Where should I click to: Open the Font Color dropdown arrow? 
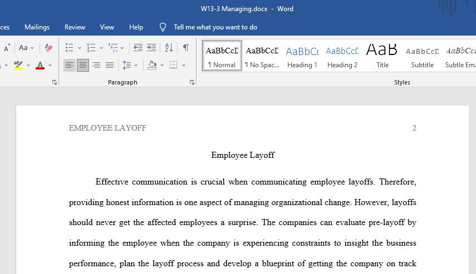(50, 65)
